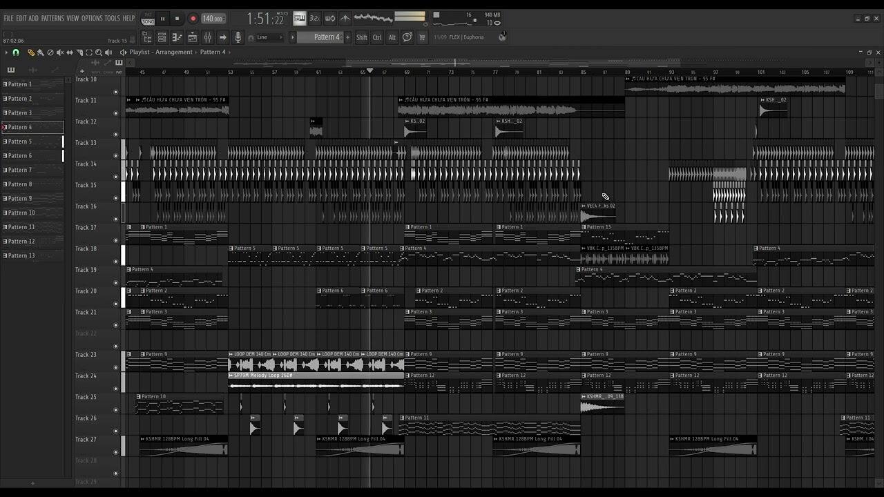The height and width of the screenshot is (497, 884).
Task: Click the Alt modifier button
Action: pos(392,37)
